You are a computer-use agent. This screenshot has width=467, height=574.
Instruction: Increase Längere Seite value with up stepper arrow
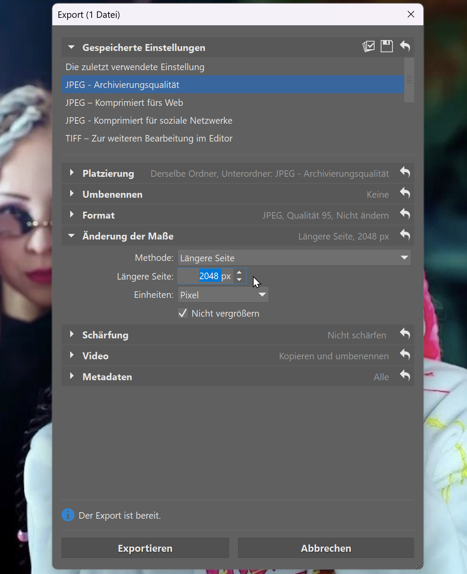[239, 273]
